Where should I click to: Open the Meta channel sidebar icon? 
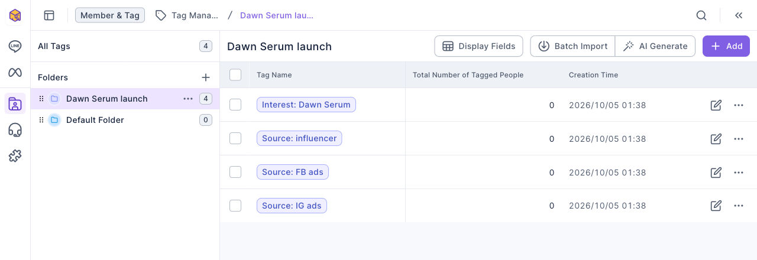tap(15, 73)
